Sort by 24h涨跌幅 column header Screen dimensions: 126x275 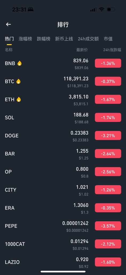point(112,50)
